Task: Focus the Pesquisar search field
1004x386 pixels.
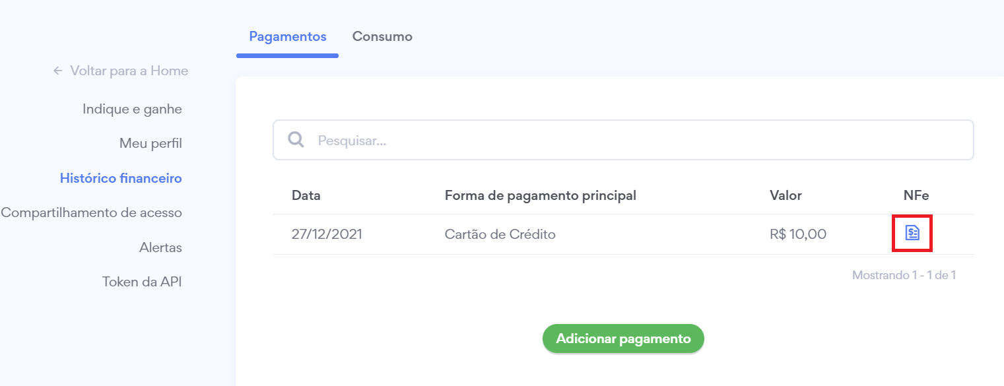Action: 634,140
